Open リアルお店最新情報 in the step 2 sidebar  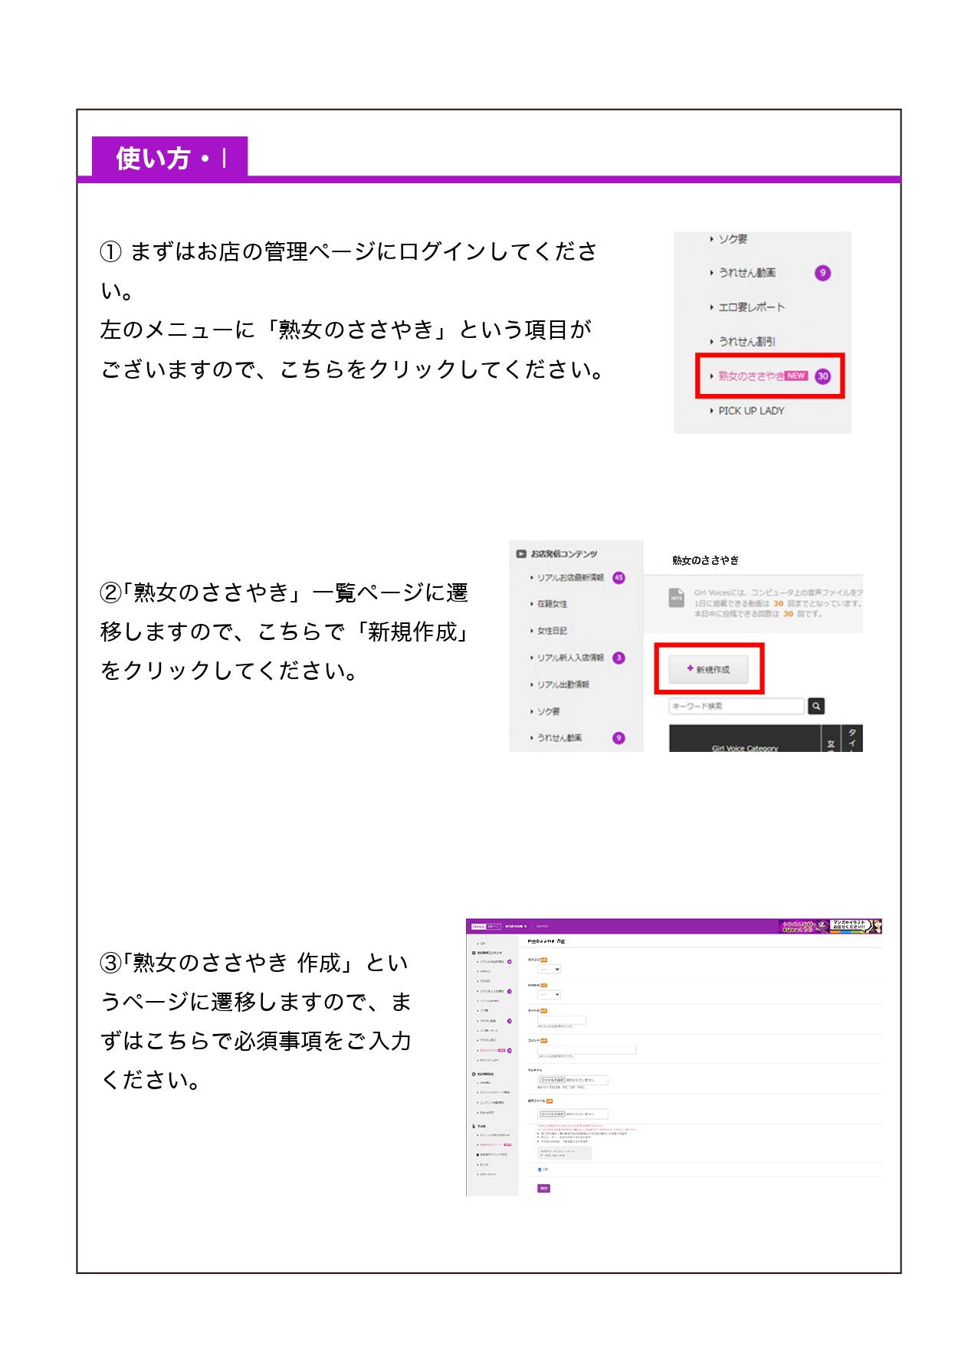tap(570, 578)
